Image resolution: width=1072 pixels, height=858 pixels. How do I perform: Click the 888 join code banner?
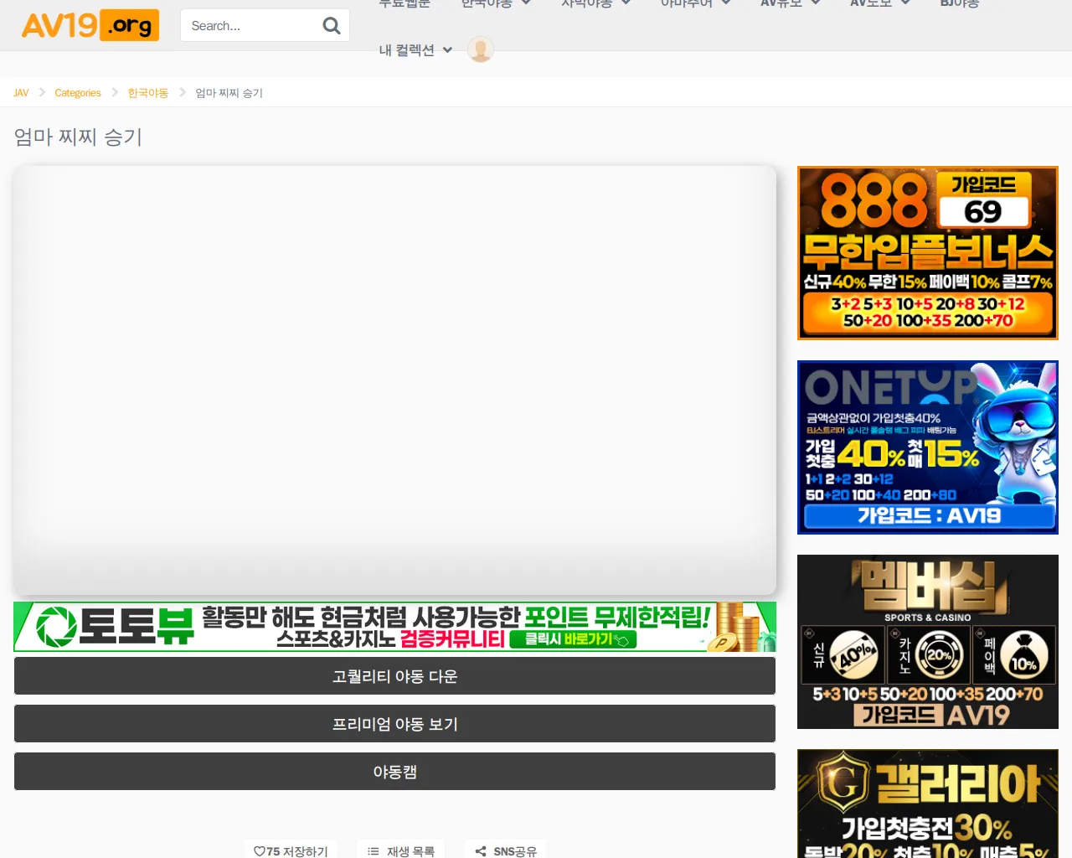tap(927, 253)
